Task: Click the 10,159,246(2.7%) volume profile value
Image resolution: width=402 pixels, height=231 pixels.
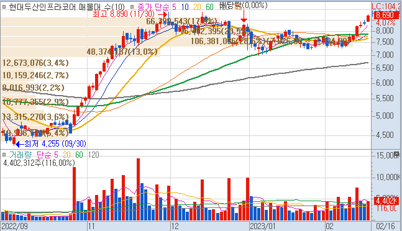Action: click(x=35, y=75)
